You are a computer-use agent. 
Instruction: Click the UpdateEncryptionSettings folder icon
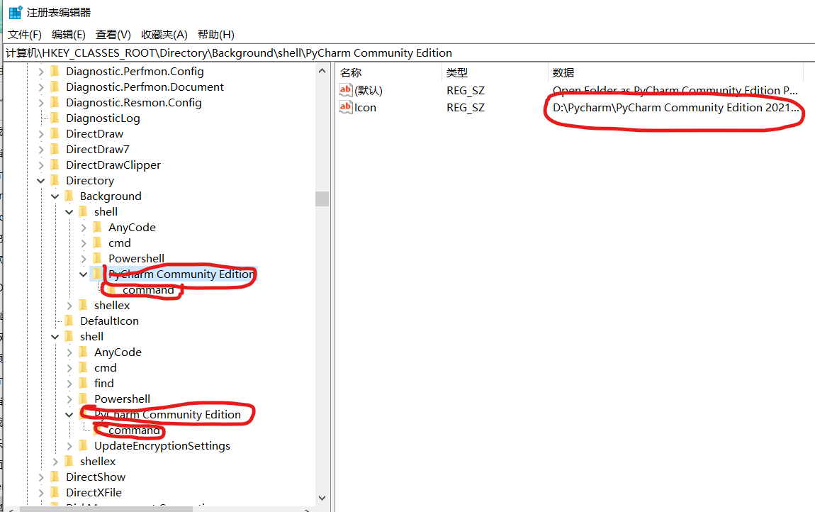(x=83, y=446)
